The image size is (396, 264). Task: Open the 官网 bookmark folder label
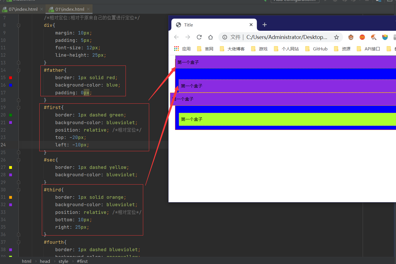point(209,49)
